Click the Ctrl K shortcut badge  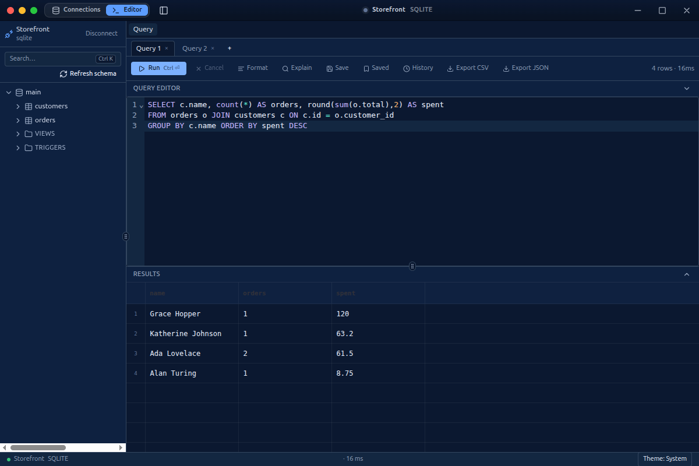coord(105,59)
